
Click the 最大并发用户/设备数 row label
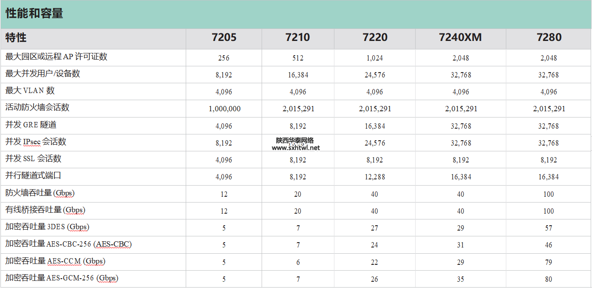(x=43, y=74)
